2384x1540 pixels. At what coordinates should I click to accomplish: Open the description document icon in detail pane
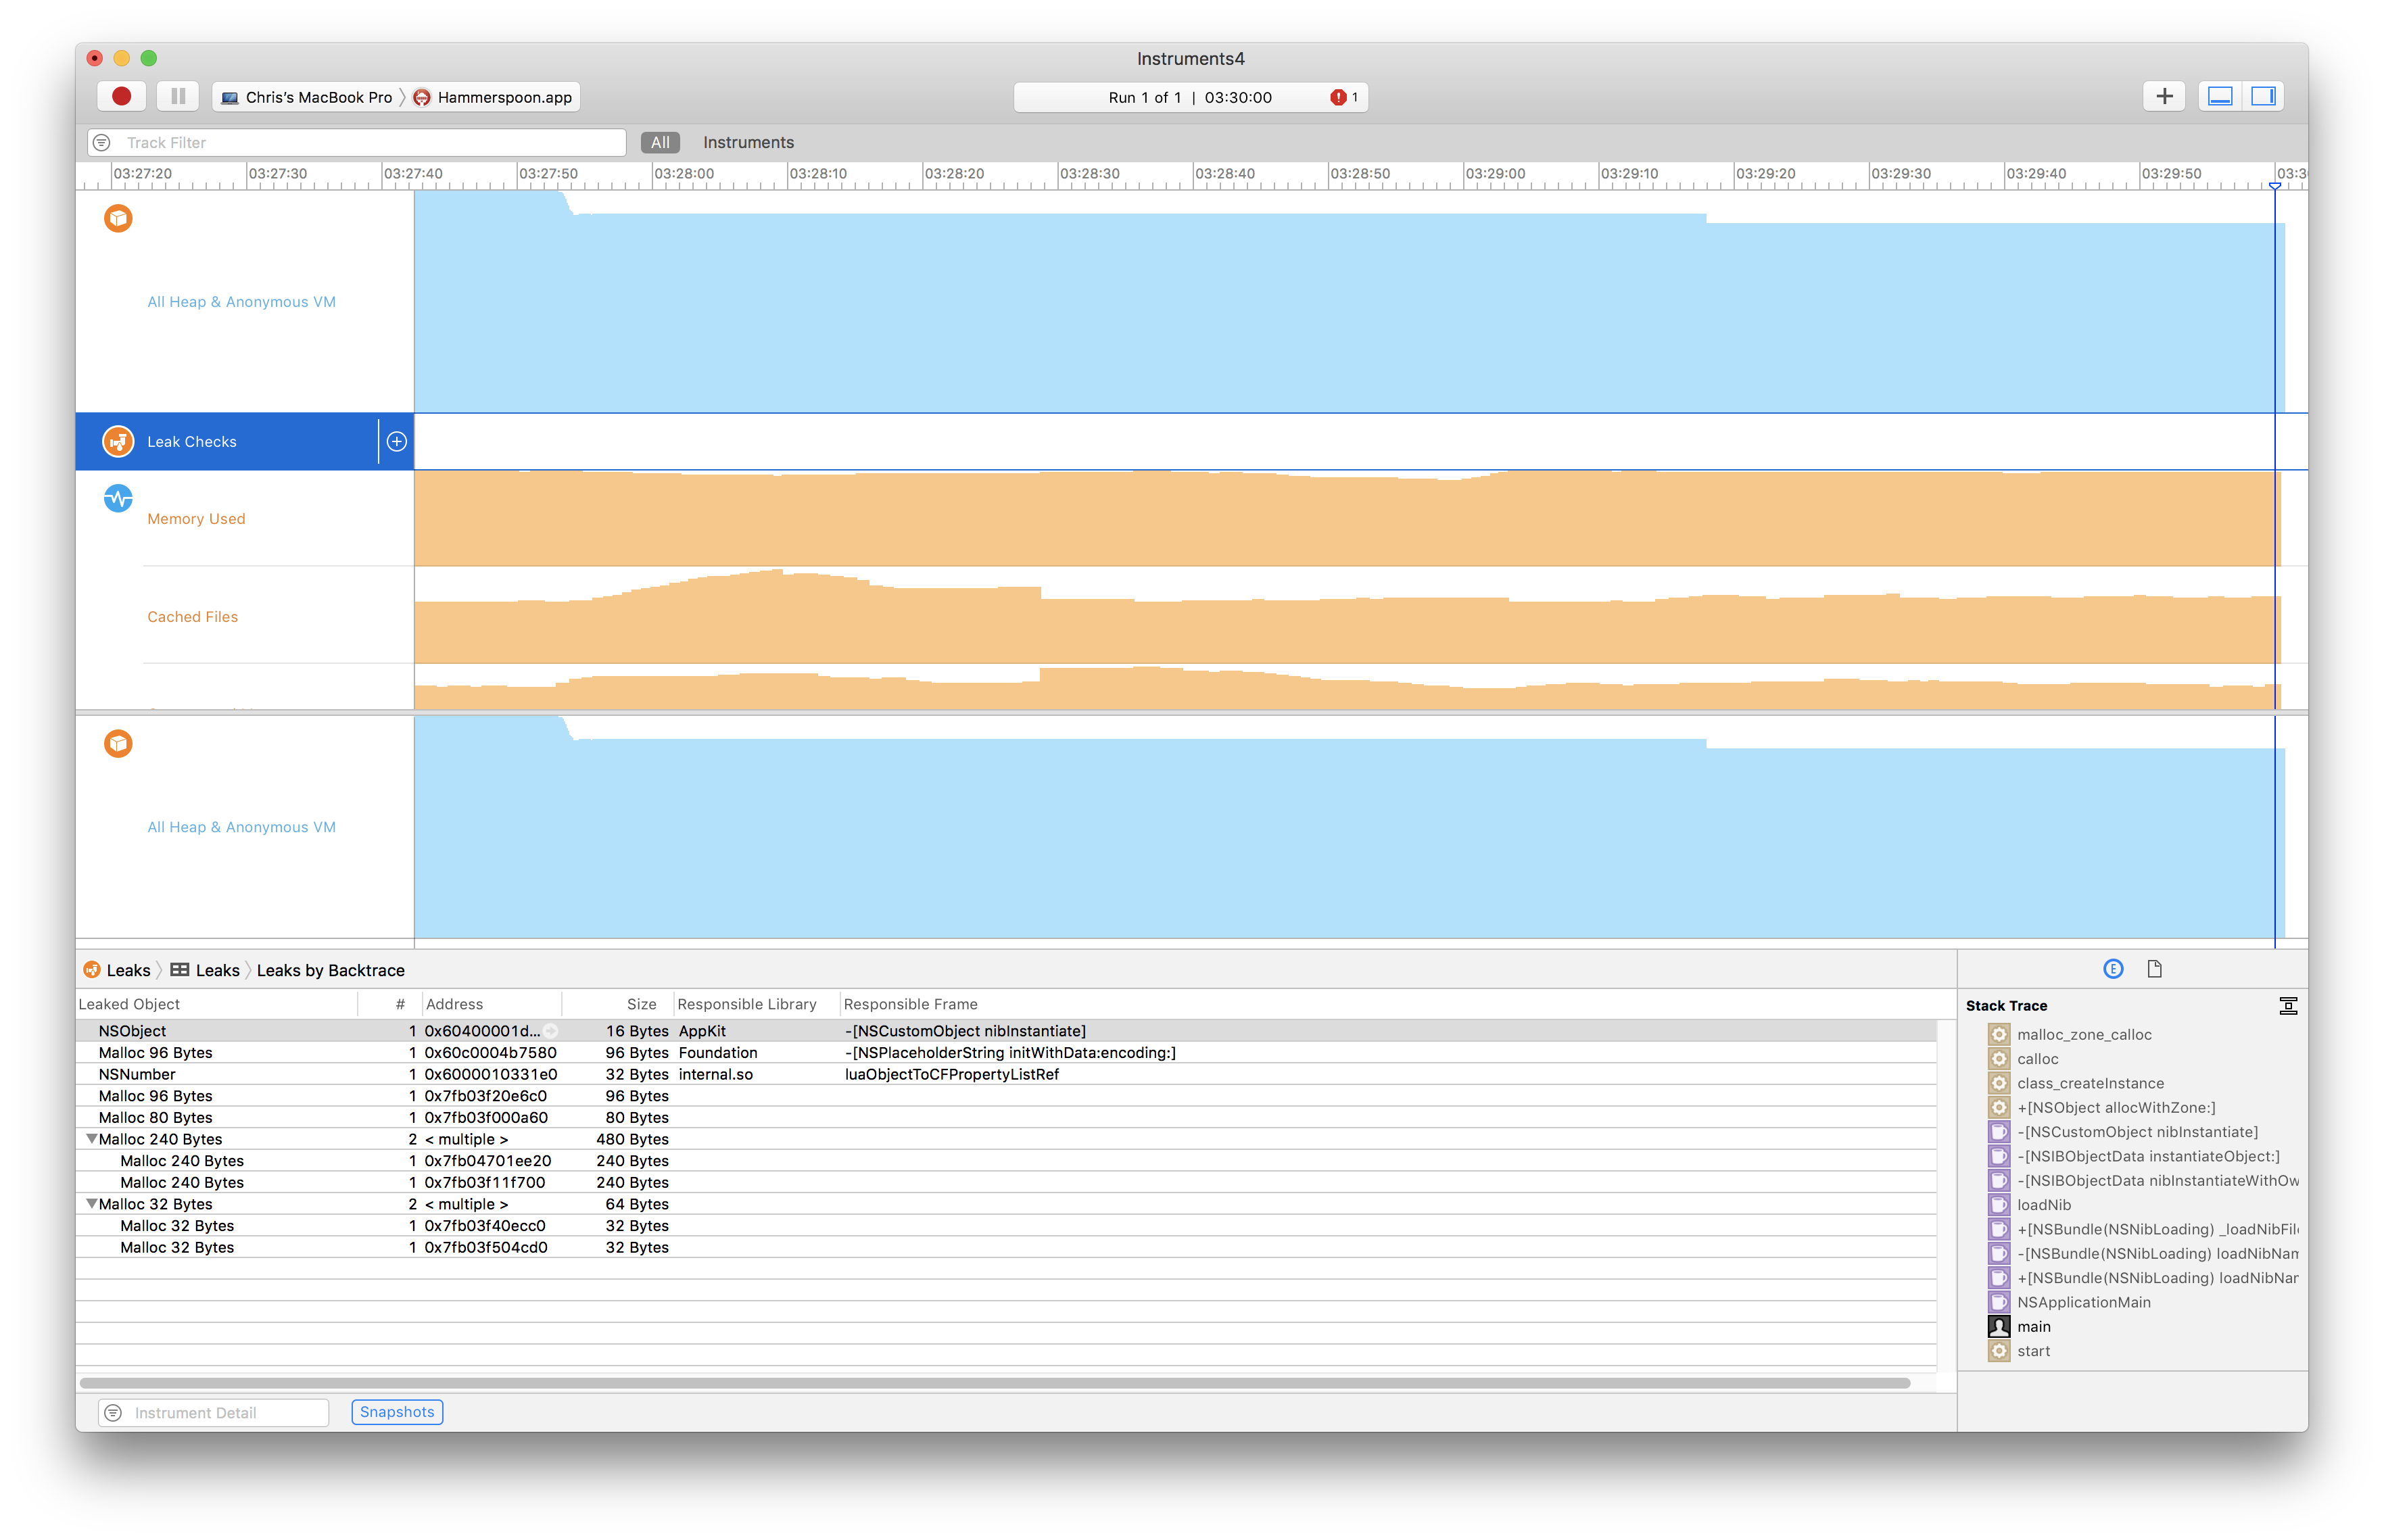[x=2155, y=968]
